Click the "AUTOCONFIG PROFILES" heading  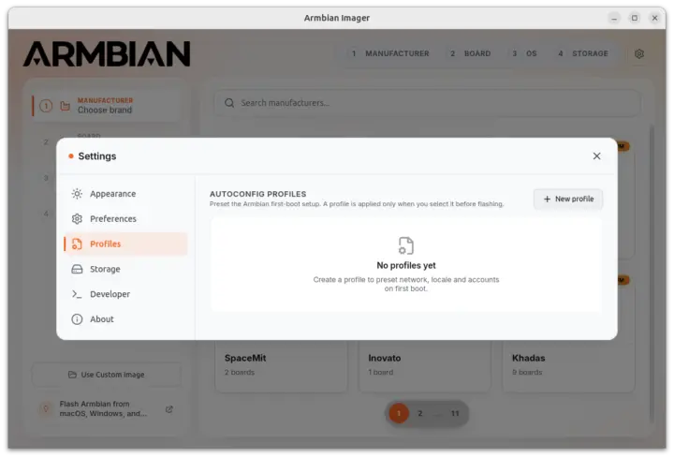[258, 194]
